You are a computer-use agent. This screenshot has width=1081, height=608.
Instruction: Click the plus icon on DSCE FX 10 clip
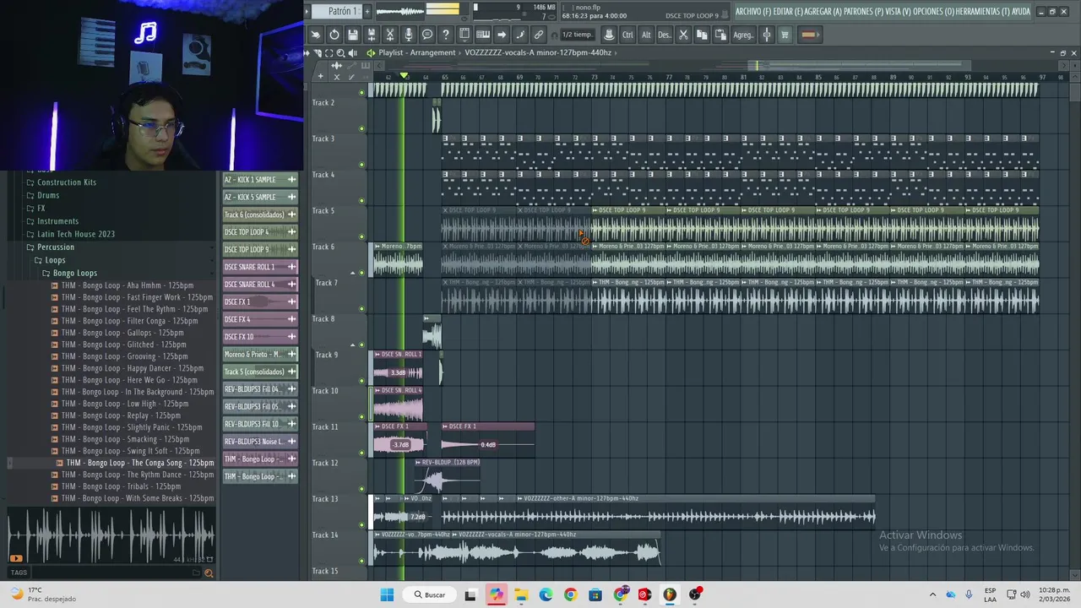point(291,337)
